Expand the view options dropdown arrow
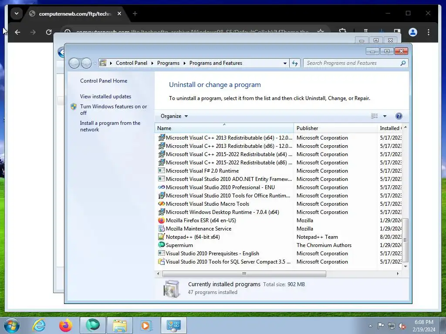The image size is (446, 334). [385, 116]
